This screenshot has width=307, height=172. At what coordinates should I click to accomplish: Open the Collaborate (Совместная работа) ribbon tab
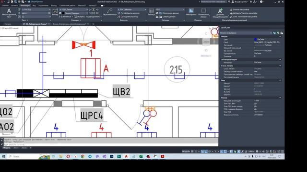pyautogui.click(x=67, y=6)
